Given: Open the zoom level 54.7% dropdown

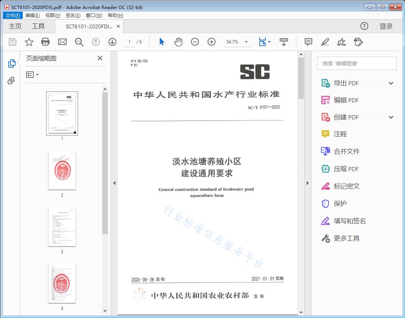Looking at the screenshot, I should (246, 42).
